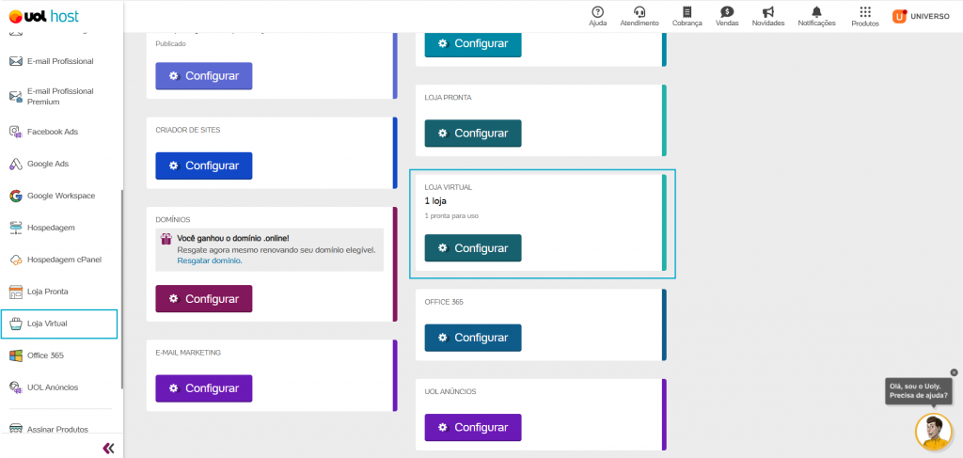
Task: Click the E-MAIL MARKETING card title
Action: [188, 353]
